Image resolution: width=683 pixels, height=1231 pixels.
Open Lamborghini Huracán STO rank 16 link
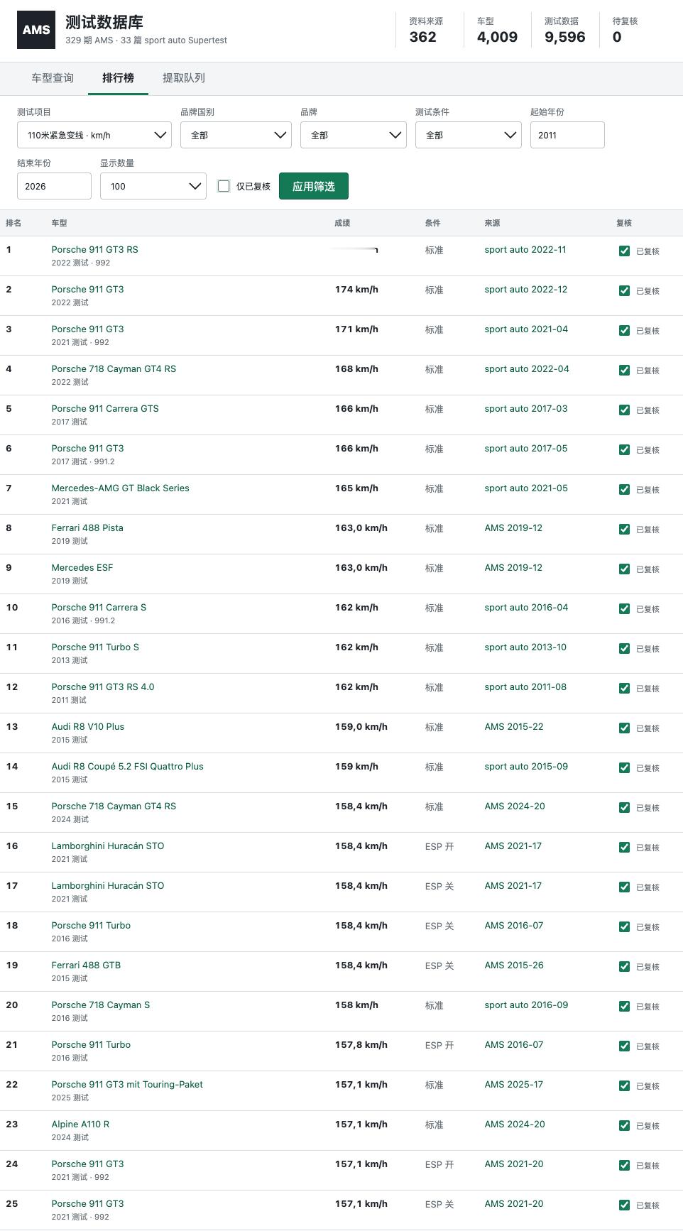(107, 846)
